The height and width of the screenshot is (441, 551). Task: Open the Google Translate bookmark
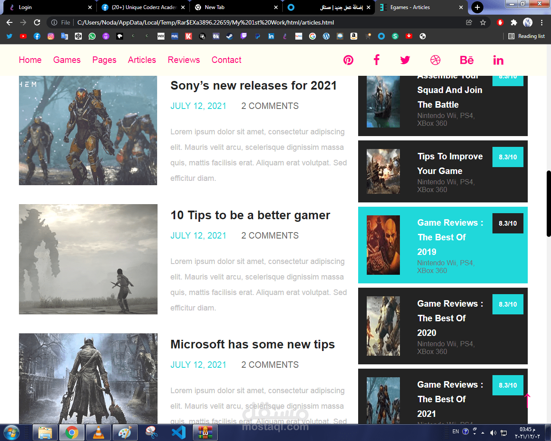[x=65, y=36]
